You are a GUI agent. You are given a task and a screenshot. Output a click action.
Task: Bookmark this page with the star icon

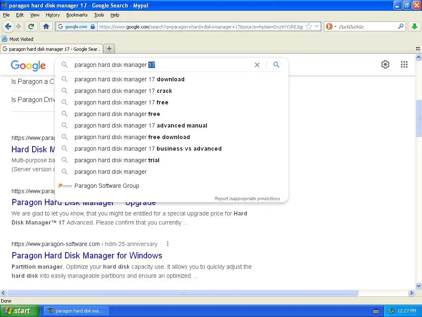pyautogui.click(x=309, y=26)
